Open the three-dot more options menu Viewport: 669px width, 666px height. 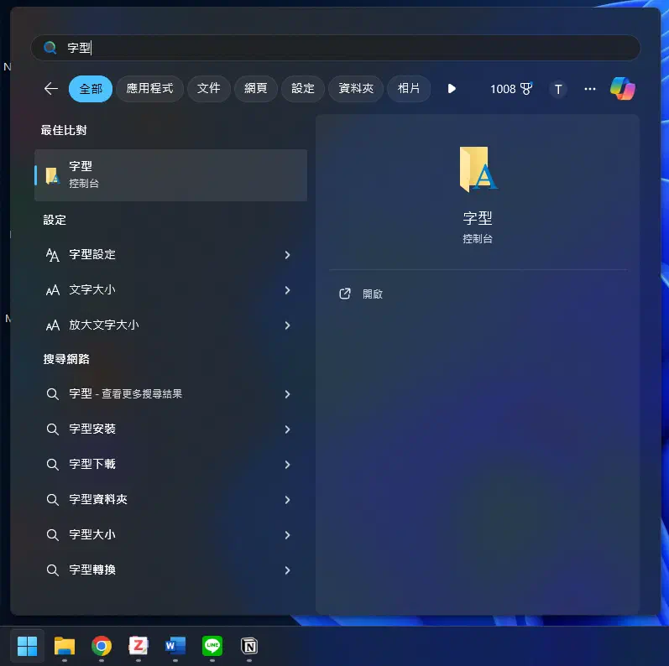pyautogui.click(x=589, y=89)
